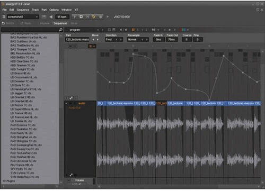The image size is (265, 191).
Task: Expand the Plugins tree node
Action: tap(4, 181)
